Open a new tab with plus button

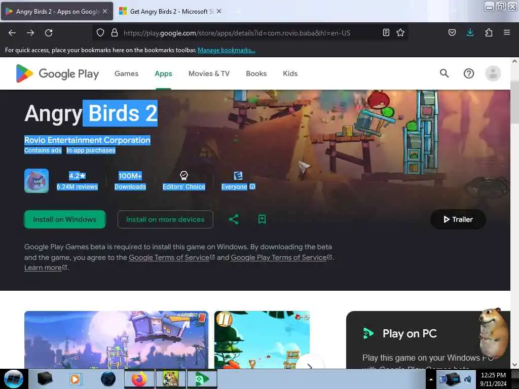pyautogui.click(x=237, y=11)
